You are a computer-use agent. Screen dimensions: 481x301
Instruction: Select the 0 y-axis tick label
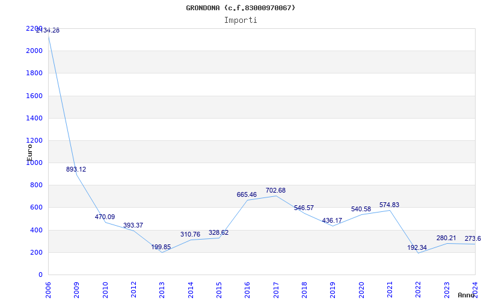coord(40,275)
